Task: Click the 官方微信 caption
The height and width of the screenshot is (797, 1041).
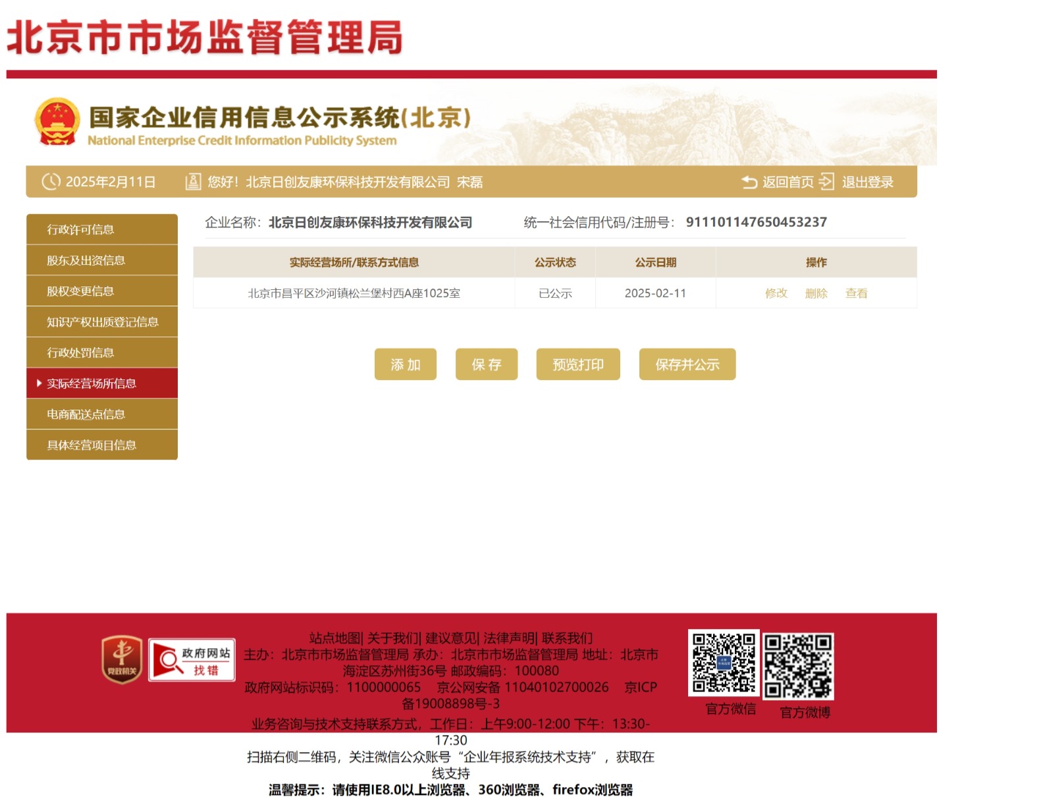Action: [x=731, y=709]
